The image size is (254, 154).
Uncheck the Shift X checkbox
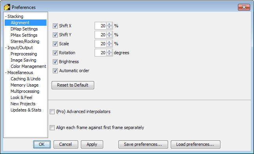pyautogui.click(x=55, y=26)
